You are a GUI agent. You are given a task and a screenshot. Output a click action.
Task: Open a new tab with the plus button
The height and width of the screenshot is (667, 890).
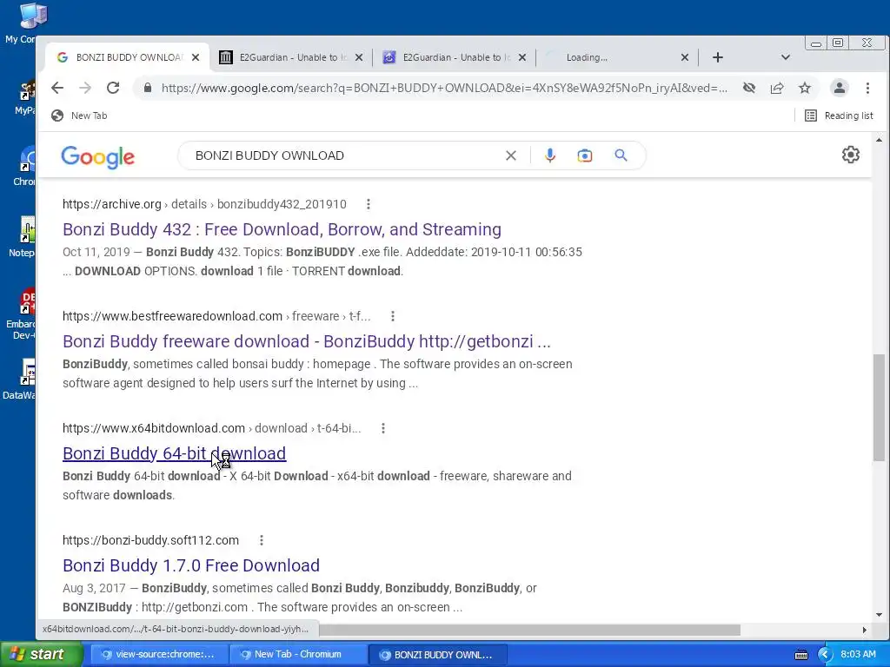click(717, 57)
